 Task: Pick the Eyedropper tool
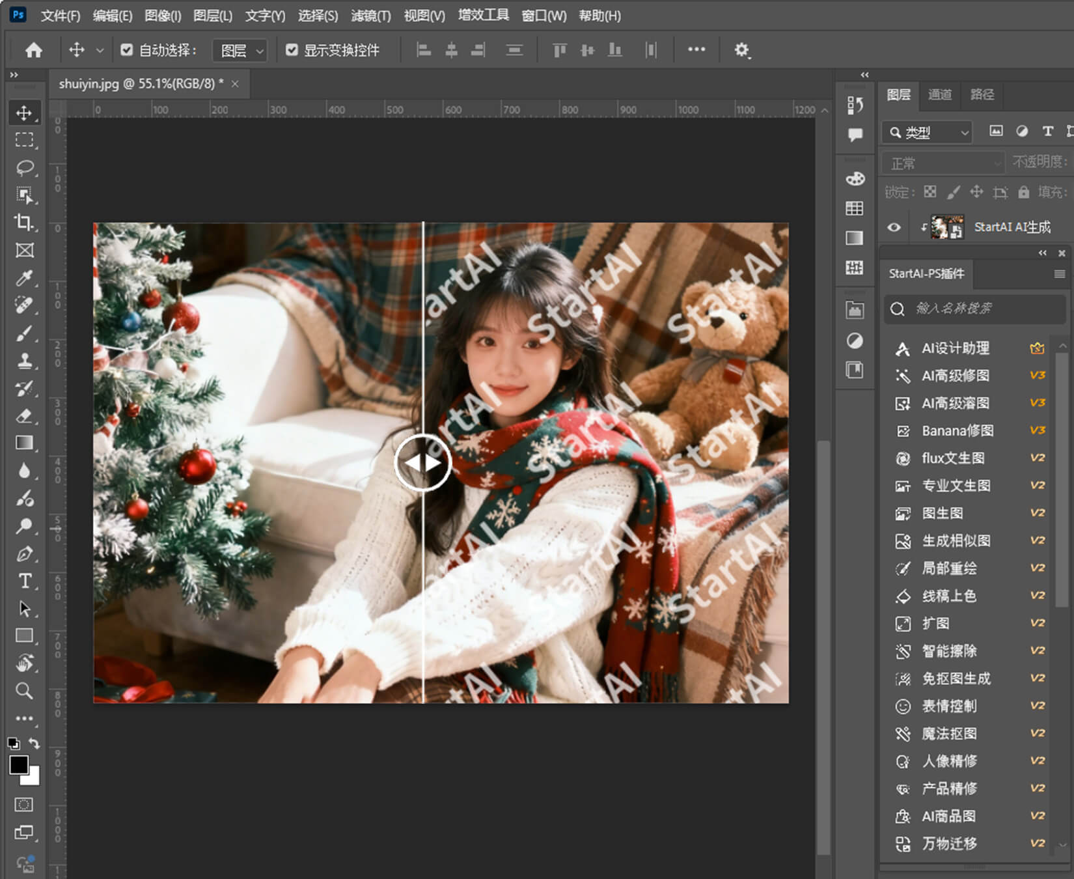pos(25,279)
